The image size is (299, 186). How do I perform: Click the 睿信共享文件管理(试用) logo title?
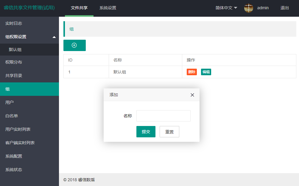pyautogui.click(x=29, y=8)
